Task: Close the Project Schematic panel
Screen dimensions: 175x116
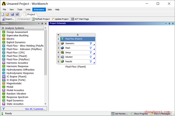Action: pyautogui.click(x=173, y=24)
